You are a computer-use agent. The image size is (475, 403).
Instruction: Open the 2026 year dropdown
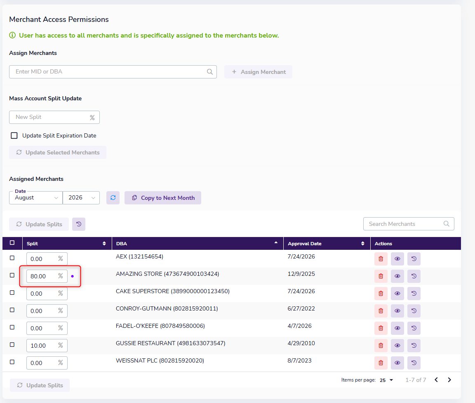pyautogui.click(x=81, y=197)
